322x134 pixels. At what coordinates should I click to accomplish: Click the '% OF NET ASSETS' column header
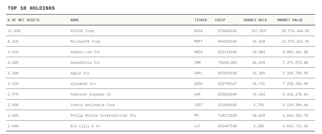(x=23, y=20)
